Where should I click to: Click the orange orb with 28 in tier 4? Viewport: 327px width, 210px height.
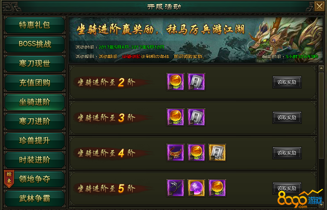196,153
